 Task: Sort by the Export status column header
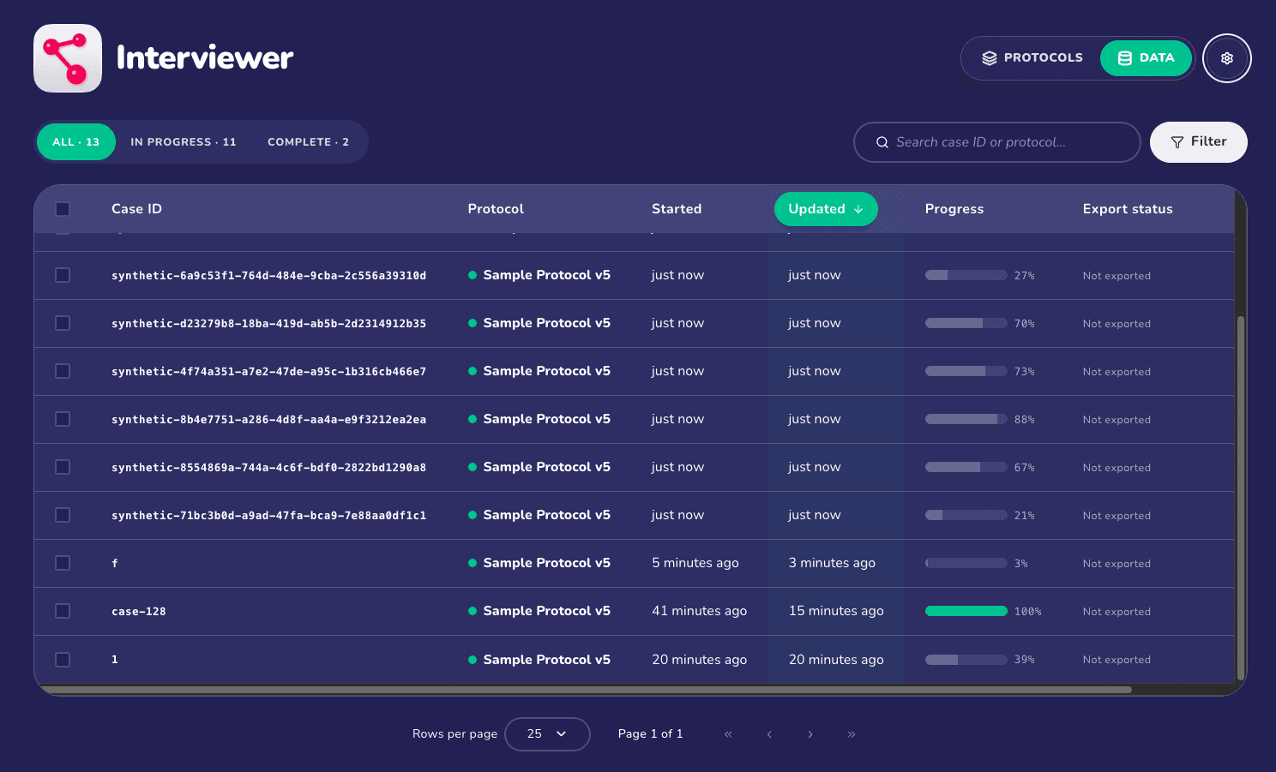tap(1128, 209)
